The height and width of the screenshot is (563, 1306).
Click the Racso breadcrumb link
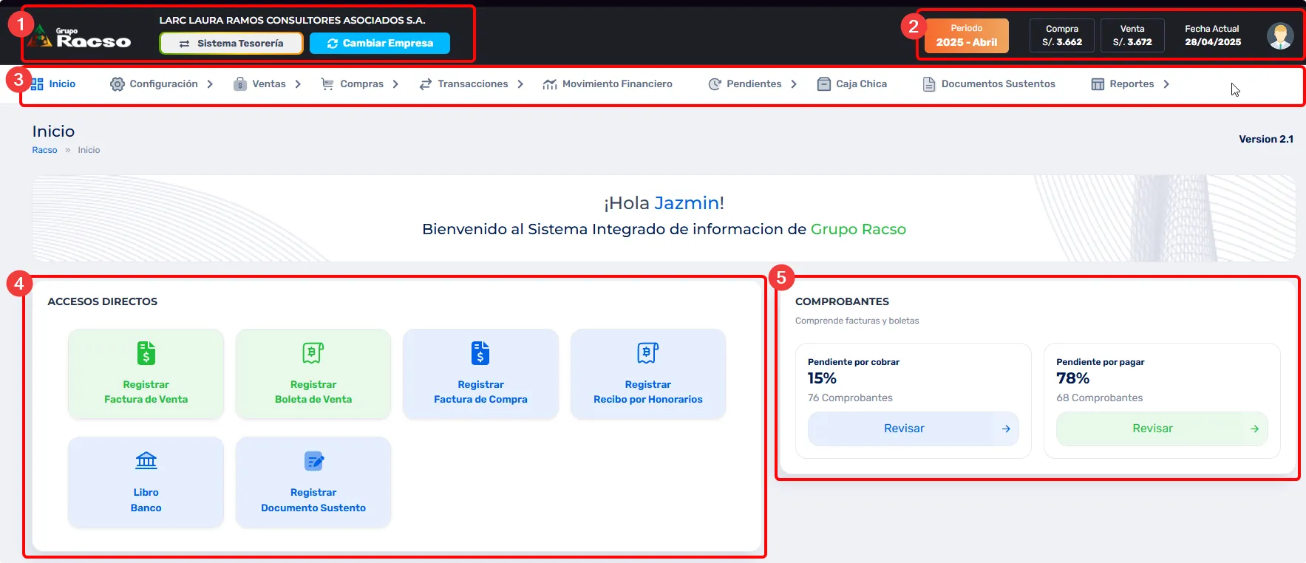click(x=44, y=150)
